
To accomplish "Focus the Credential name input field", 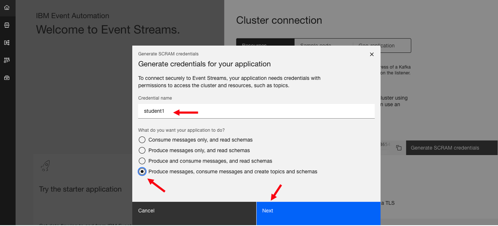I will [256, 111].
